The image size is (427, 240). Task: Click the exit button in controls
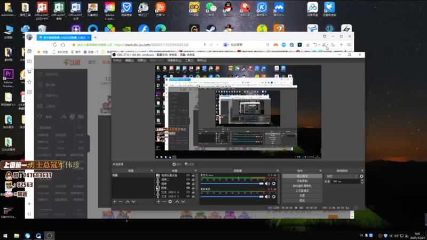pyautogui.click(x=302, y=201)
